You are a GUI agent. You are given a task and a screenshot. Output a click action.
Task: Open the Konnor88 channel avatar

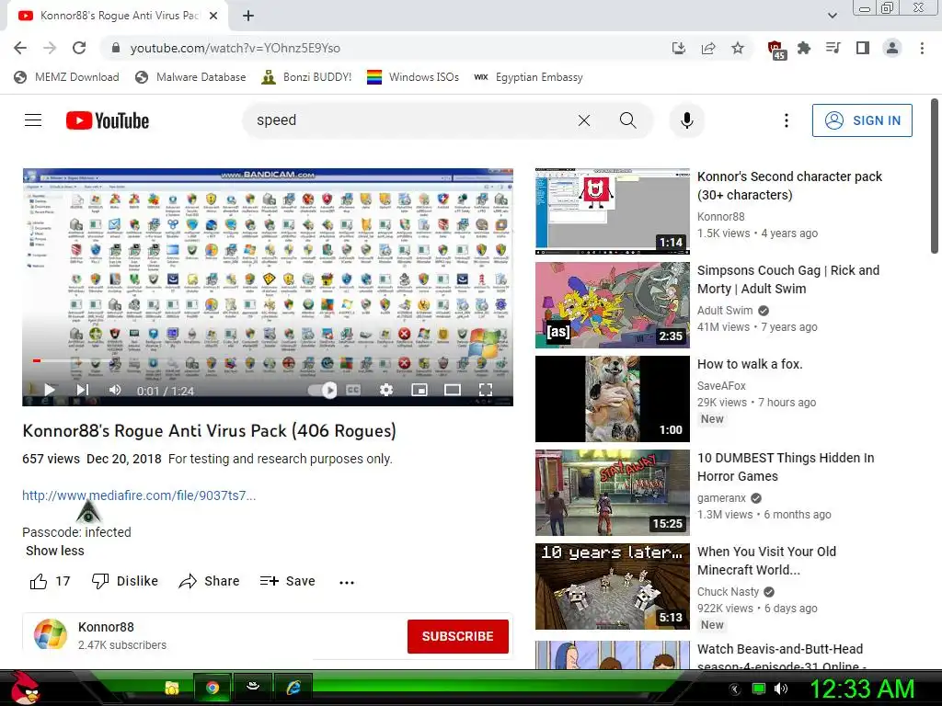tap(51, 634)
